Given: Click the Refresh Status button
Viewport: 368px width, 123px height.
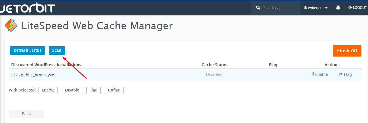Looking at the screenshot, I should [27, 50].
